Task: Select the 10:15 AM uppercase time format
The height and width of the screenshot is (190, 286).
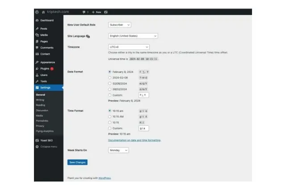Action: pos(109,117)
